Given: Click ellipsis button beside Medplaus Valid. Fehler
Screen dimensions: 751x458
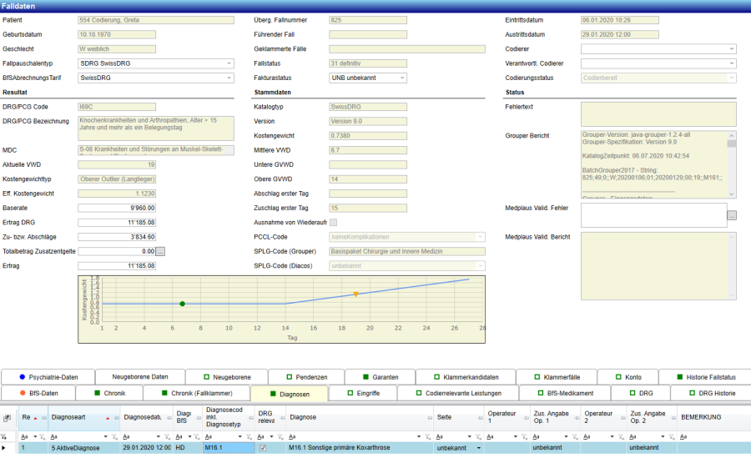Looking at the screenshot, I should tap(732, 215).
